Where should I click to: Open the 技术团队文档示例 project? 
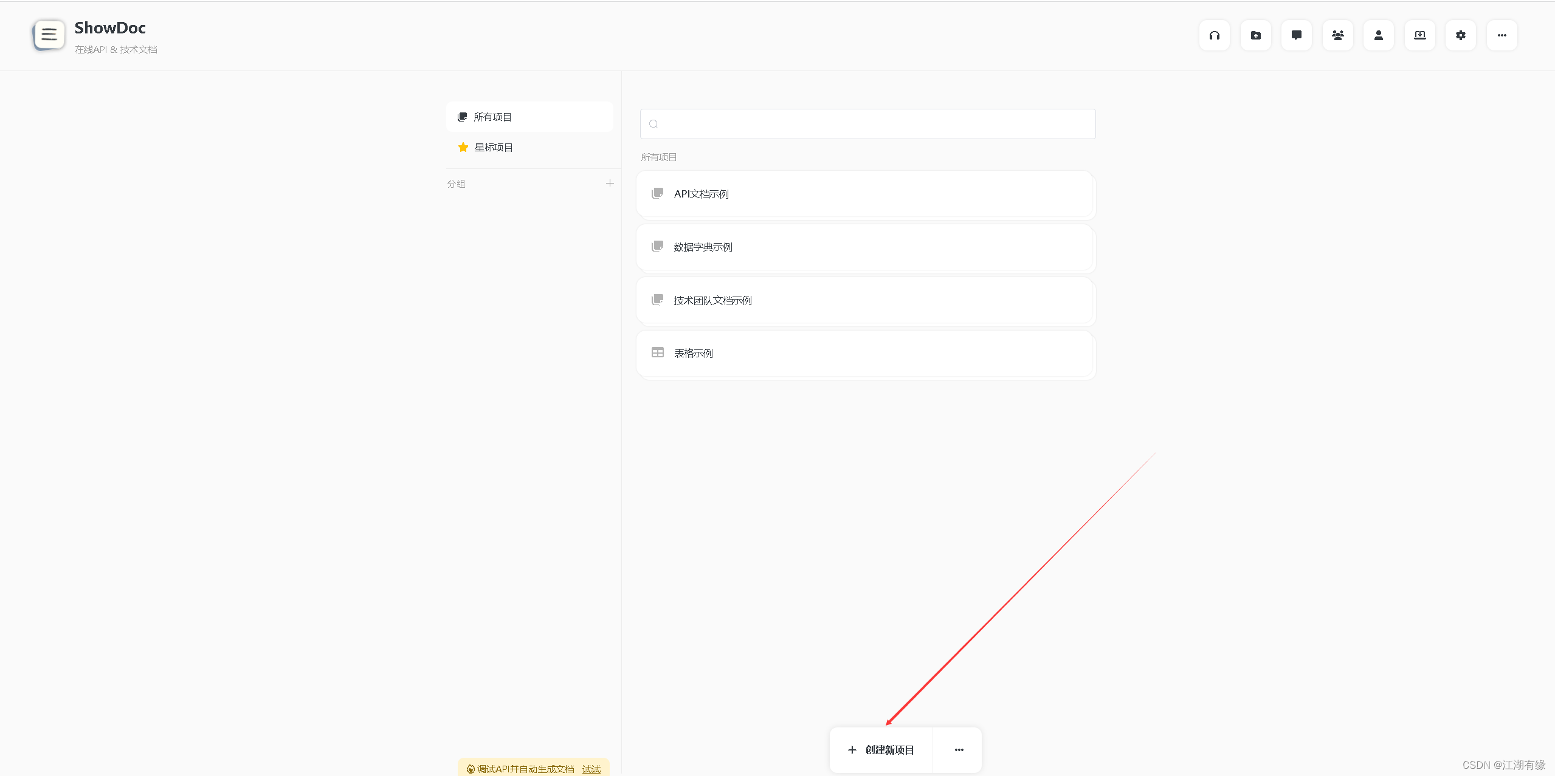pyautogui.click(x=865, y=300)
